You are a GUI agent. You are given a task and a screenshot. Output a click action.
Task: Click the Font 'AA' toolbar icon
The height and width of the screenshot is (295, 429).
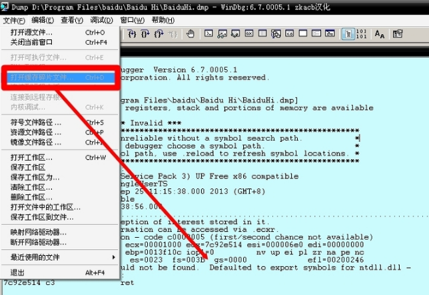[x=379, y=33]
